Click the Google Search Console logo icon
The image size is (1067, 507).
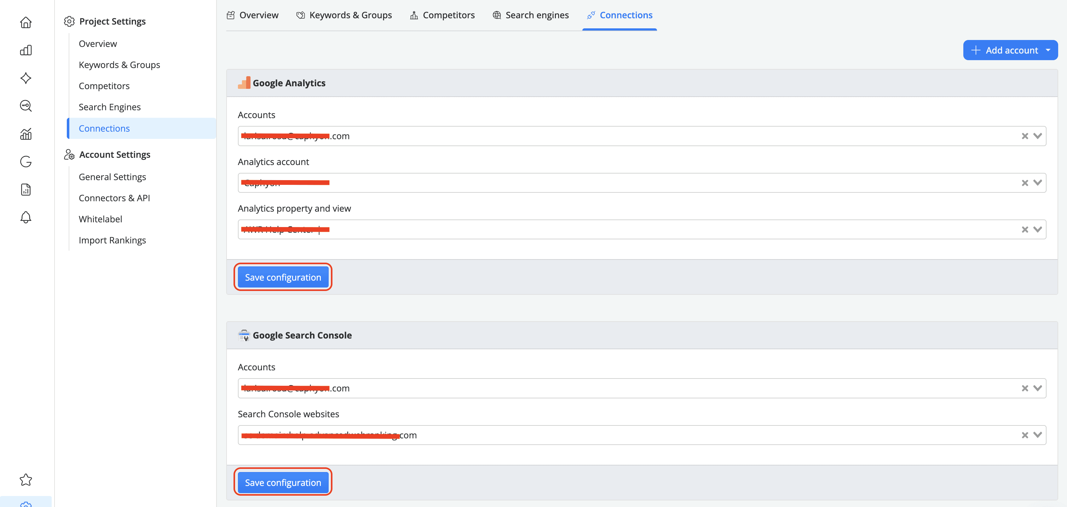click(244, 335)
